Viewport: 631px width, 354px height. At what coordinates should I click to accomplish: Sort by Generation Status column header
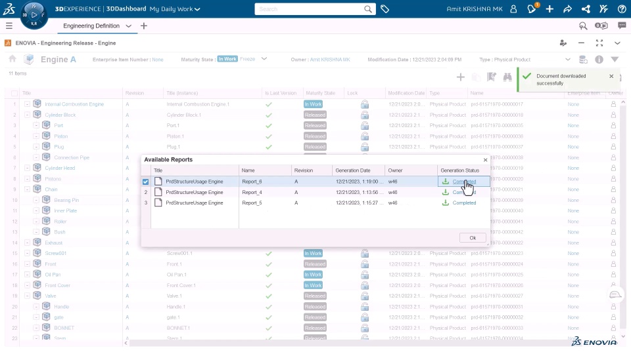459,170
